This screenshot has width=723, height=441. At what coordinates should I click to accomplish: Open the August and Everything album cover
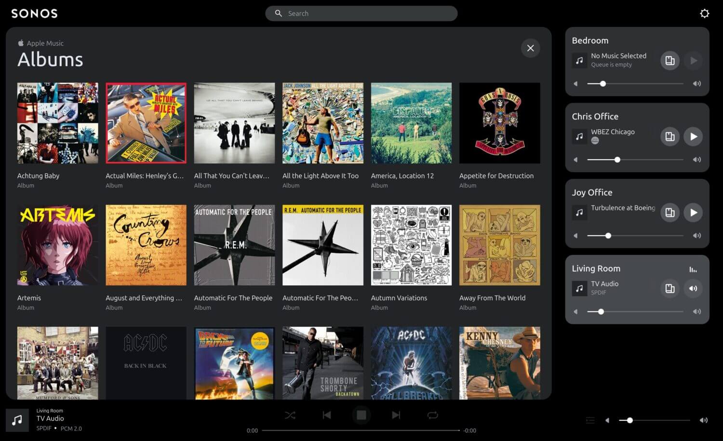(146, 245)
